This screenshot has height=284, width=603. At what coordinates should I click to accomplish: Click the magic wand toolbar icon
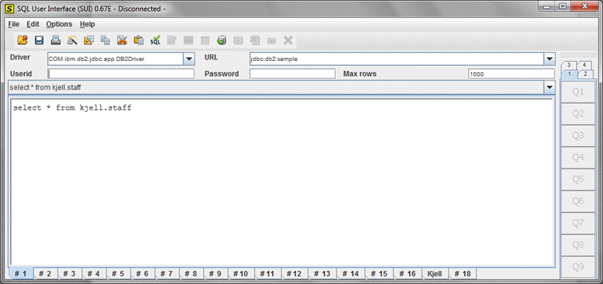coord(72,40)
